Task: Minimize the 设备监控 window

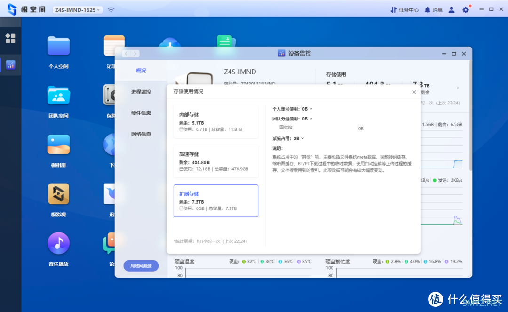Action: 444,54
